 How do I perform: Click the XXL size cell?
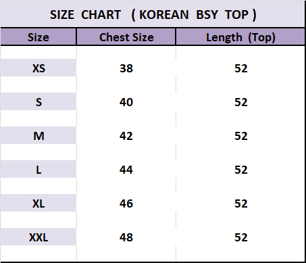pos(39,237)
